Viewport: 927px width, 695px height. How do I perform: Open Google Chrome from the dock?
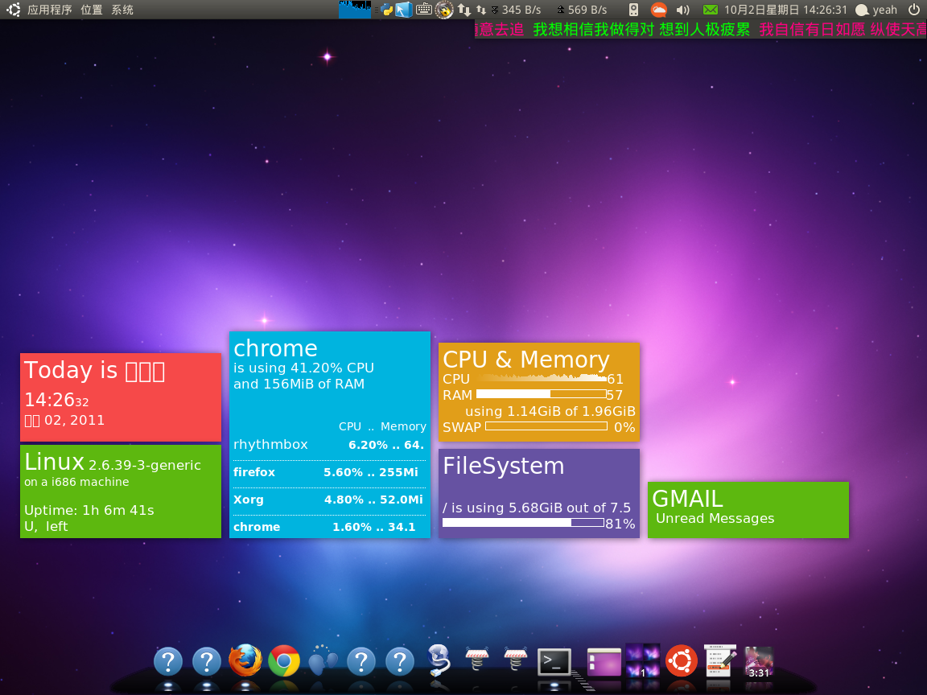pos(284,660)
